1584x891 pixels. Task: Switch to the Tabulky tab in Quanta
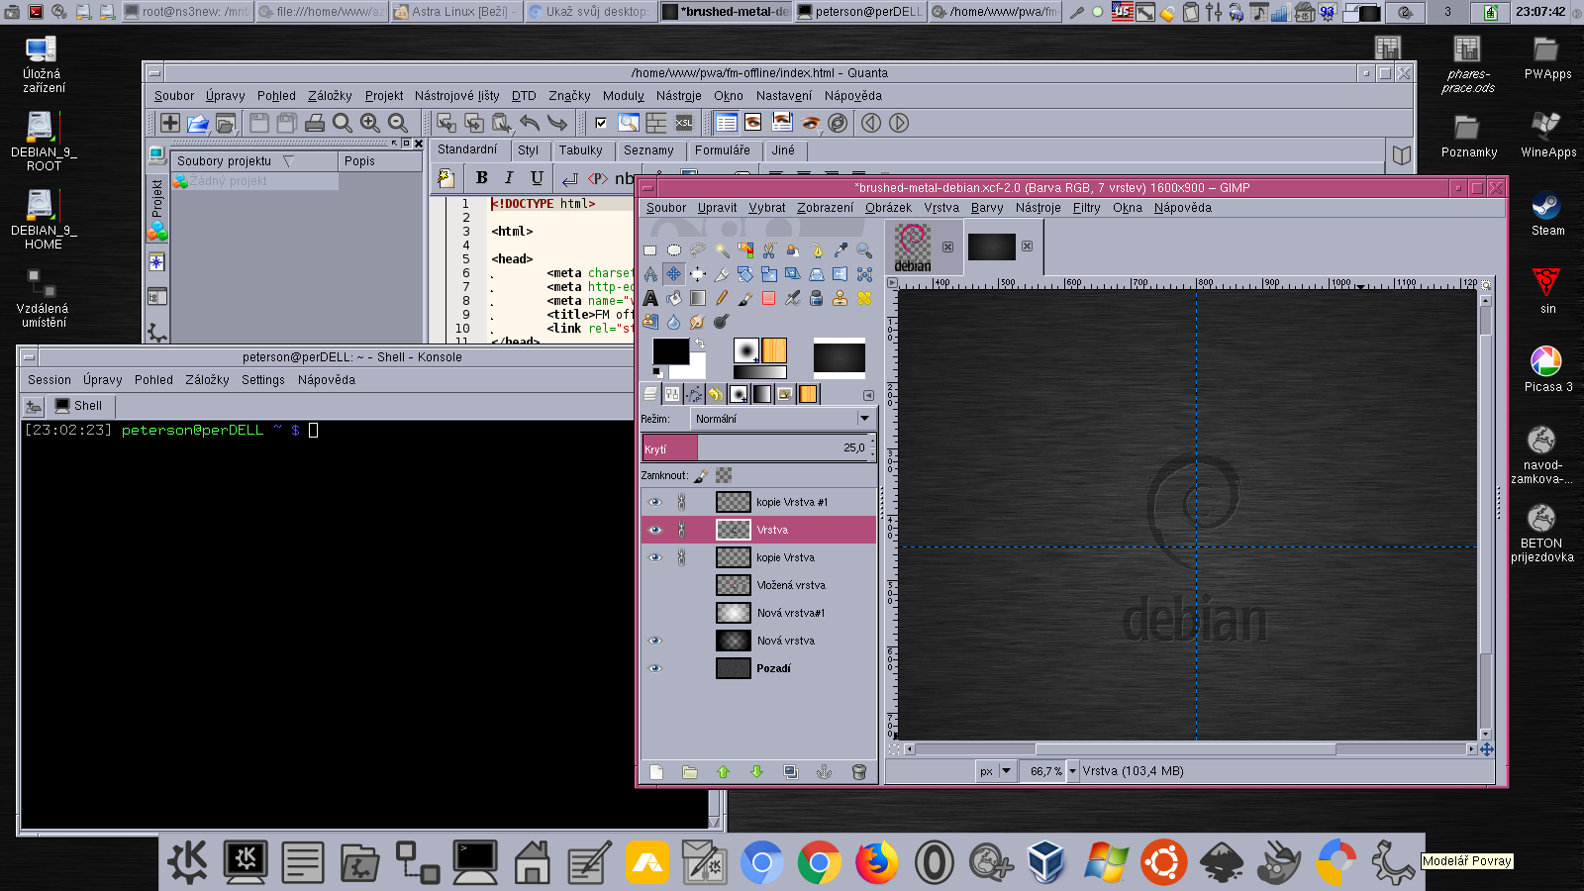[x=582, y=150]
